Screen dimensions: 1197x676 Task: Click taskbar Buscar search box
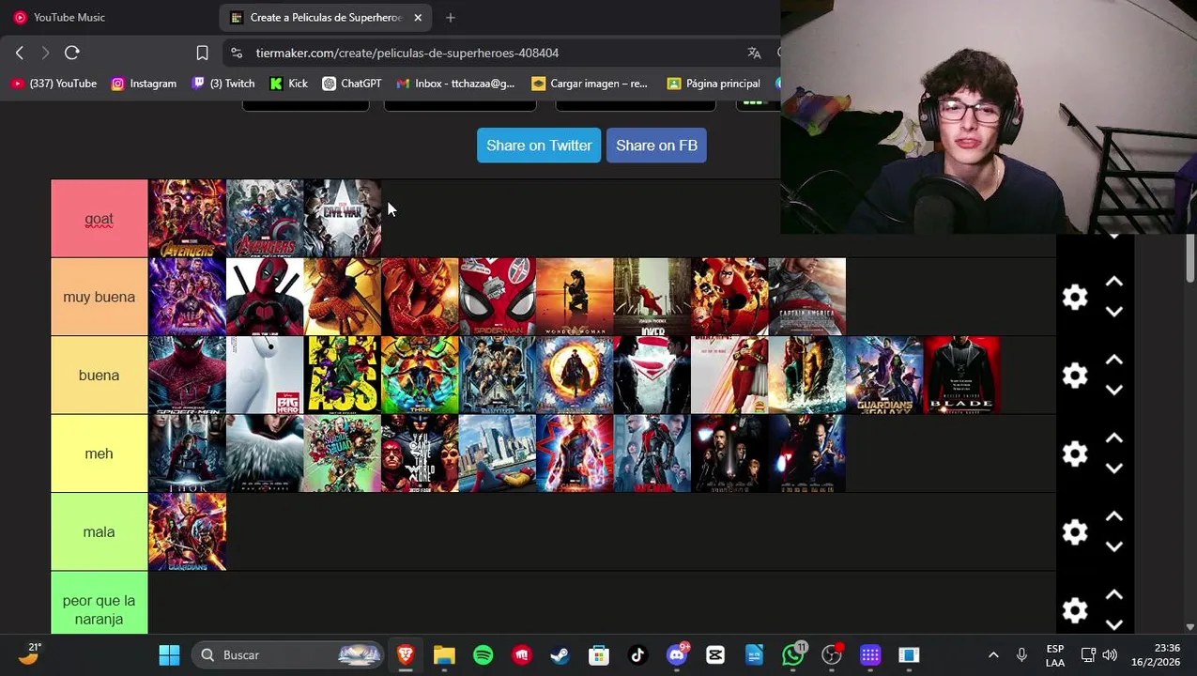(287, 655)
